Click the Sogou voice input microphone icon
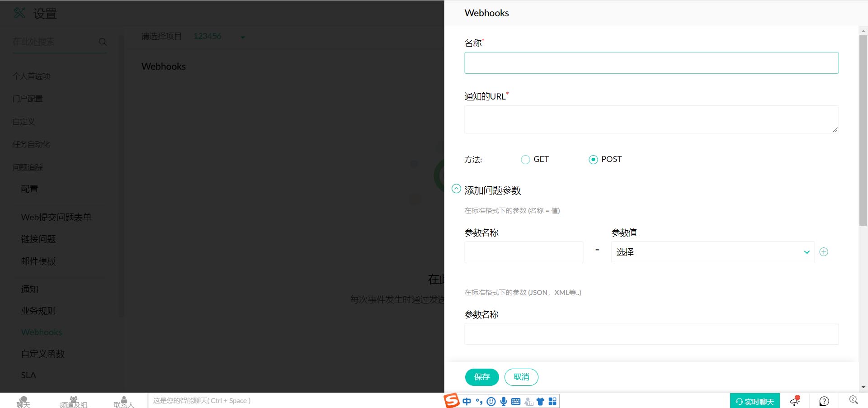868x408 pixels. pos(503,401)
